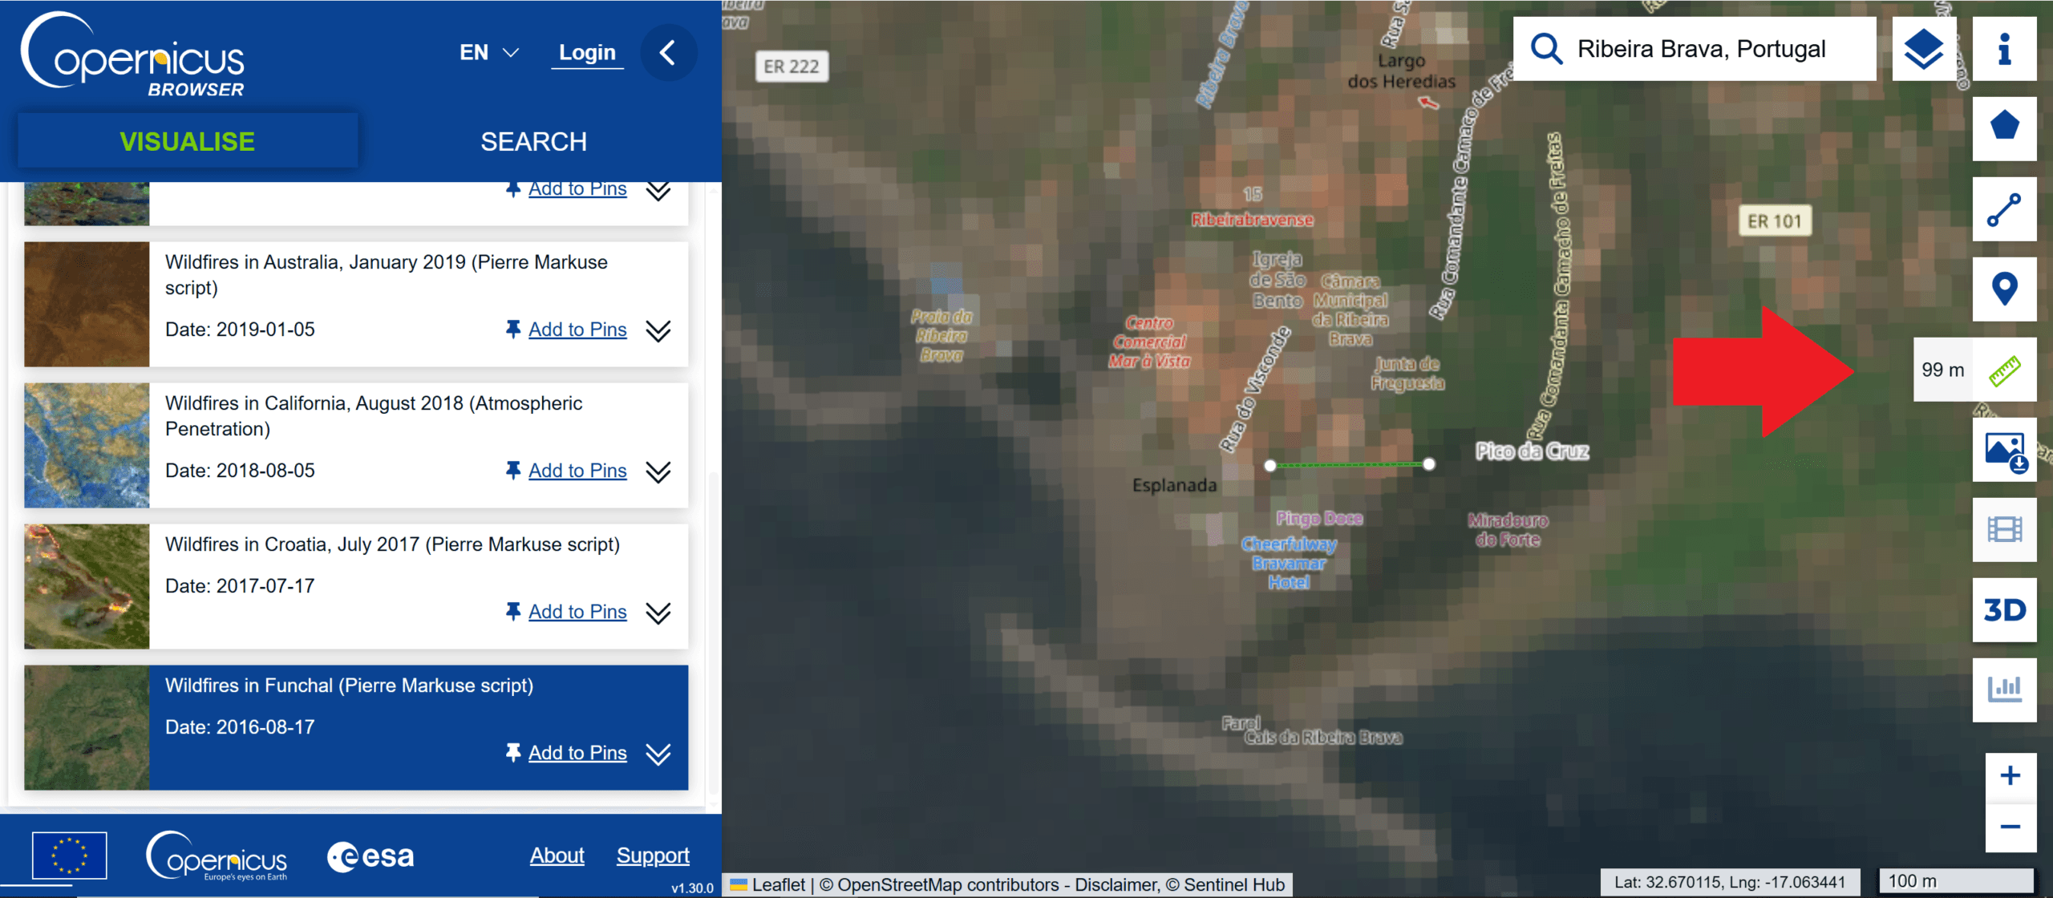
Task: Switch to the SEARCH tab
Action: pyautogui.click(x=533, y=142)
